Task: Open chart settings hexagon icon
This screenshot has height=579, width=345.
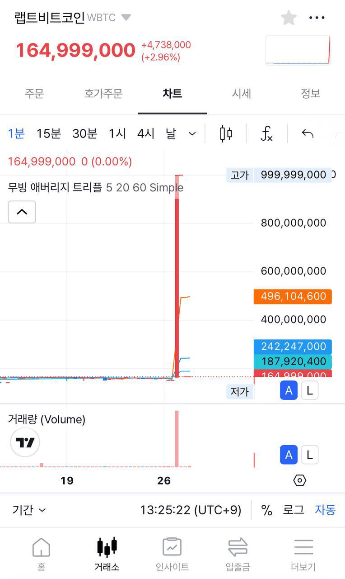Action: point(300,480)
